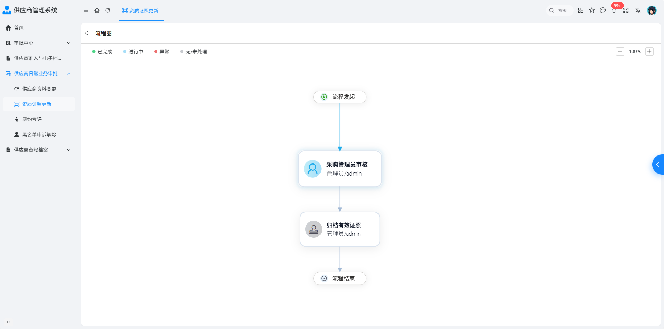Collapse the sidebar with double-chevron icon
Image resolution: width=664 pixels, height=329 pixels.
pos(8,322)
